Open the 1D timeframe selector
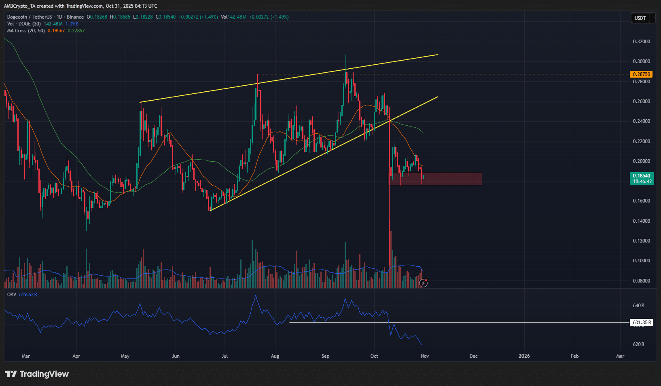This screenshot has width=661, height=386. (x=59, y=17)
